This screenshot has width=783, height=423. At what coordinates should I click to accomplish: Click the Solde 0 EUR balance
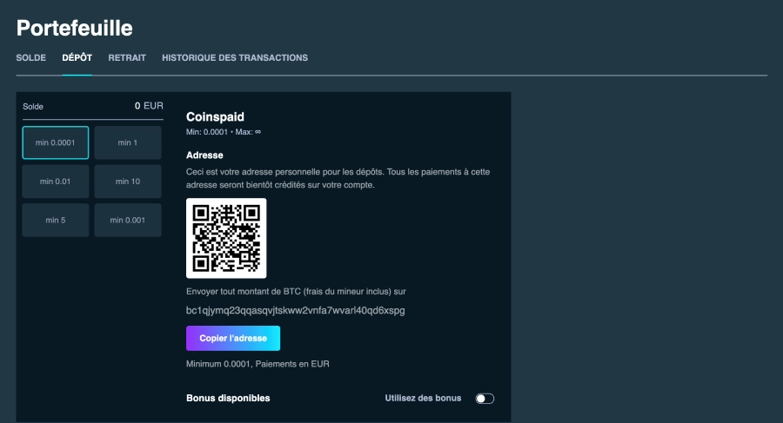(x=149, y=106)
